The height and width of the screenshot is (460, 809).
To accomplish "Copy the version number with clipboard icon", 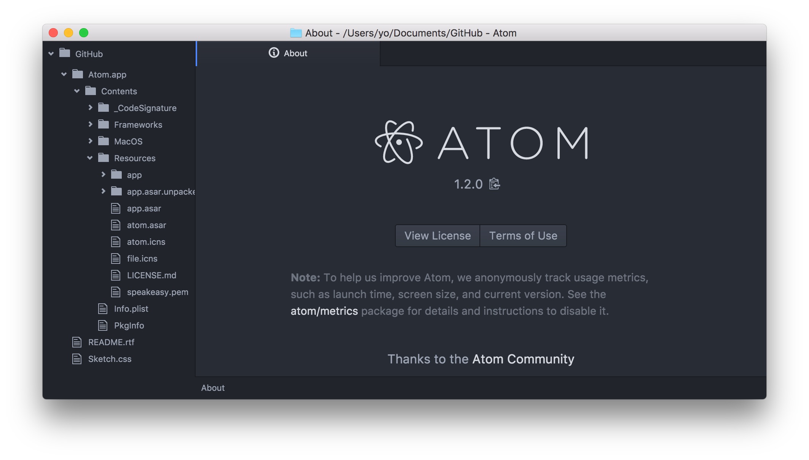I will pos(494,184).
